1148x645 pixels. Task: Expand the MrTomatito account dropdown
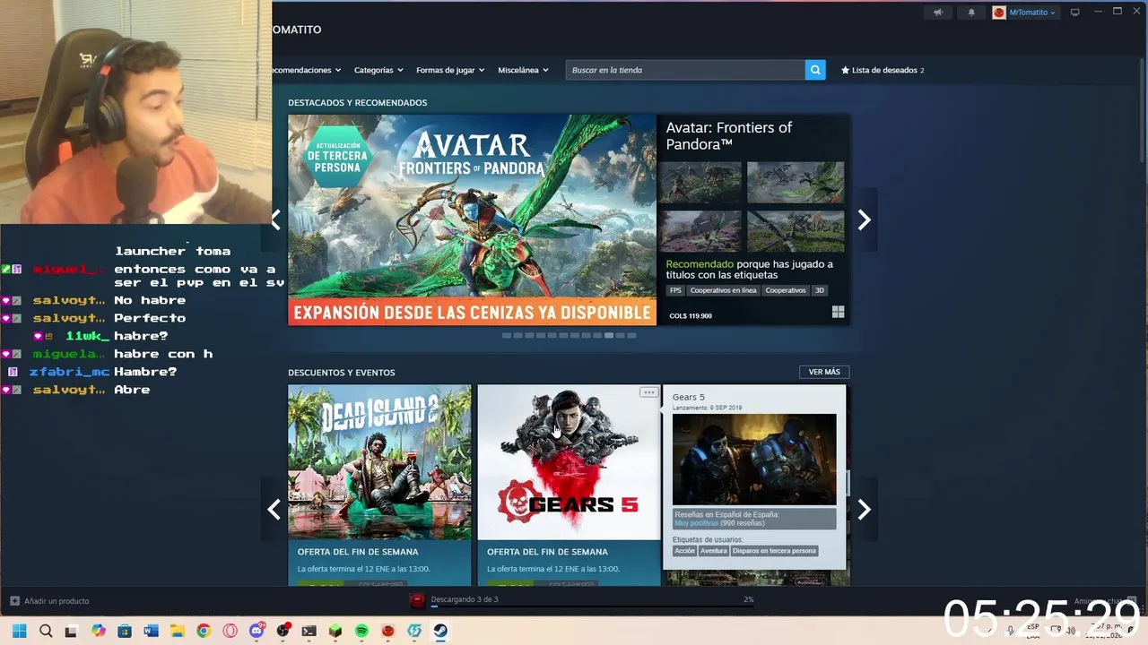click(x=1032, y=13)
